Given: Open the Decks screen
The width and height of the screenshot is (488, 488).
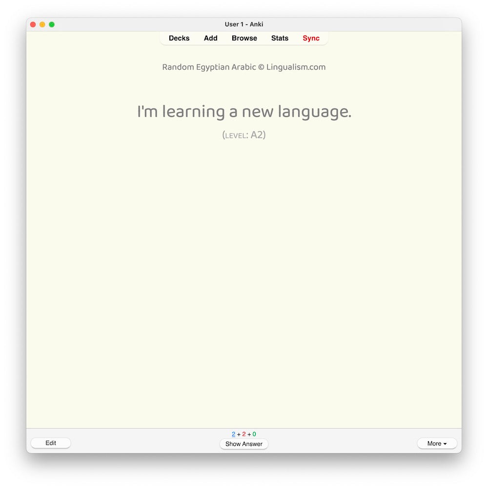Looking at the screenshot, I should [x=179, y=38].
